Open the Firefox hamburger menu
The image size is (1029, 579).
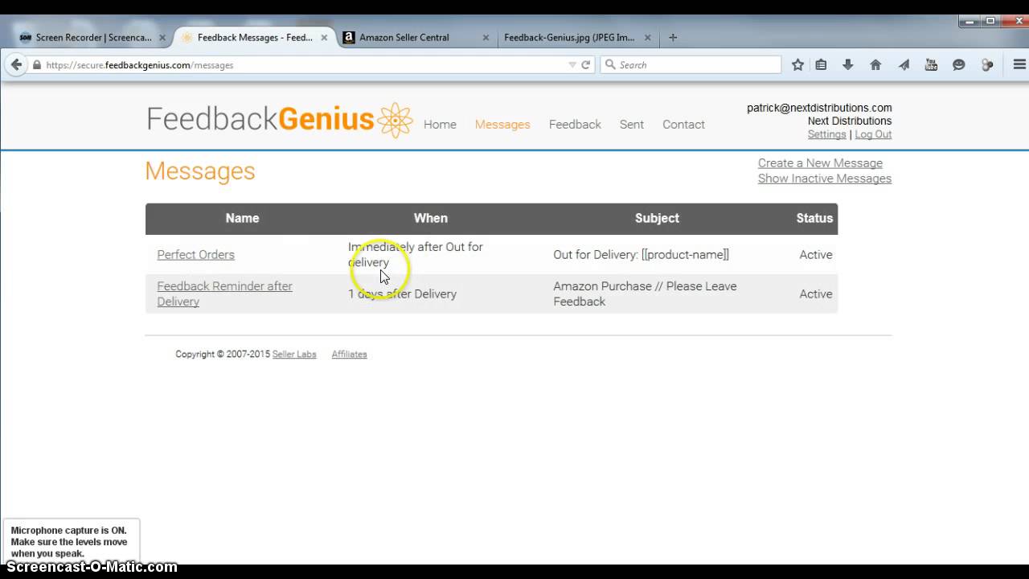pyautogui.click(x=1019, y=65)
